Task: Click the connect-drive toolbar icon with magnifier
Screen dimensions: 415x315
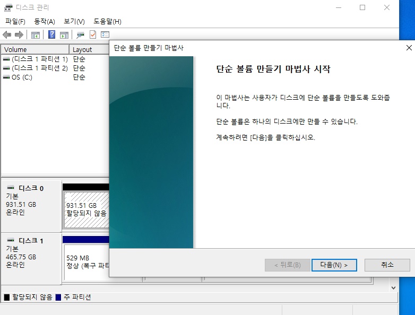Action: tap(80, 34)
